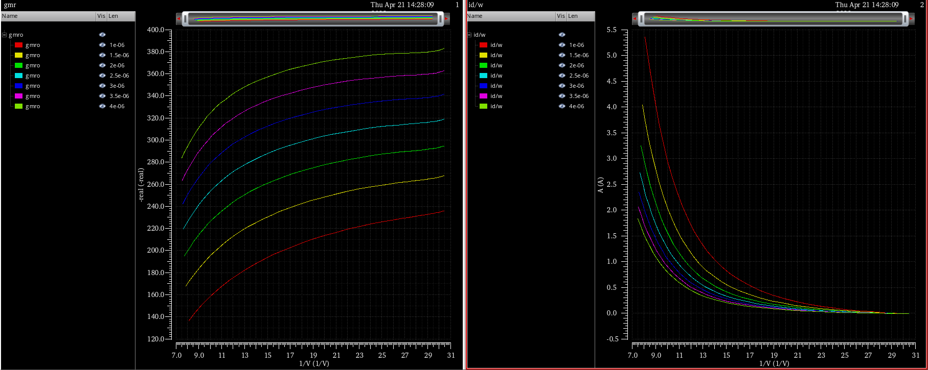Click the id/w plot title text

tap(476, 5)
